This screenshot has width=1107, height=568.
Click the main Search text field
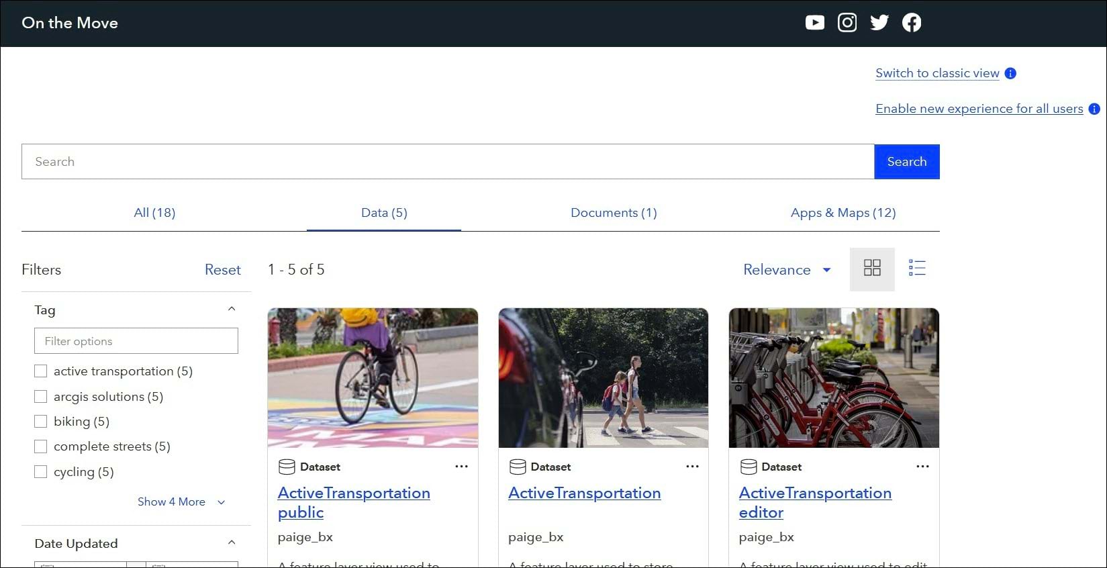pos(448,162)
